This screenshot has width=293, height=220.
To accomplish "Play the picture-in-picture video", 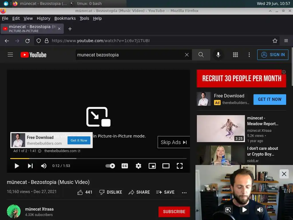I will 244,210.
